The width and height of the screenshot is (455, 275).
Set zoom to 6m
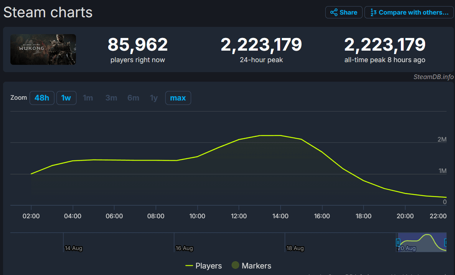pyautogui.click(x=133, y=98)
